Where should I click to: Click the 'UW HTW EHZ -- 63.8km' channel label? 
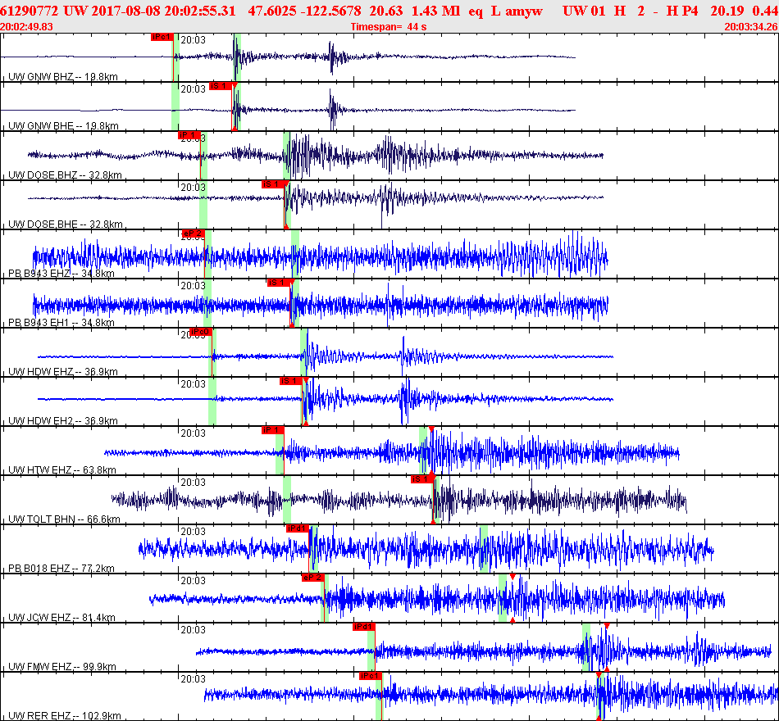pyautogui.click(x=62, y=469)
